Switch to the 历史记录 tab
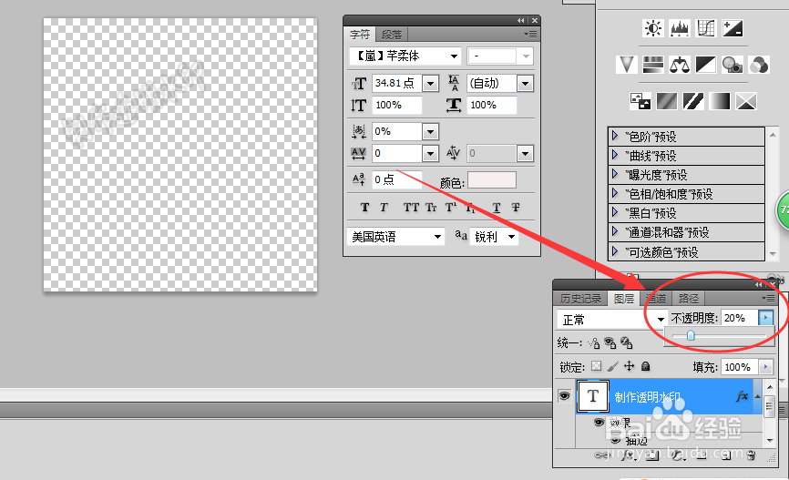The height and width of the screenshot is (480, 789). tap(580, 299)
